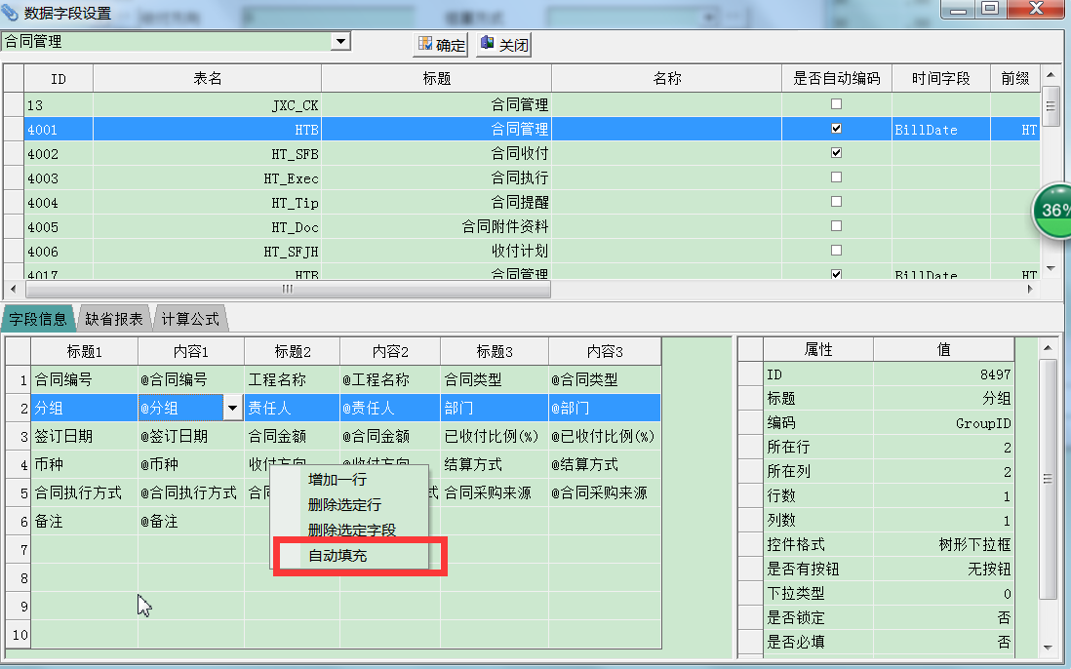Expand the @分组 cell dropdown arrow
1071x669 pixels.
coord(233,409)
